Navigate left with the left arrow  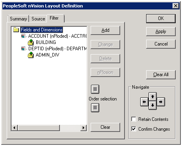(x=144, y=102)
